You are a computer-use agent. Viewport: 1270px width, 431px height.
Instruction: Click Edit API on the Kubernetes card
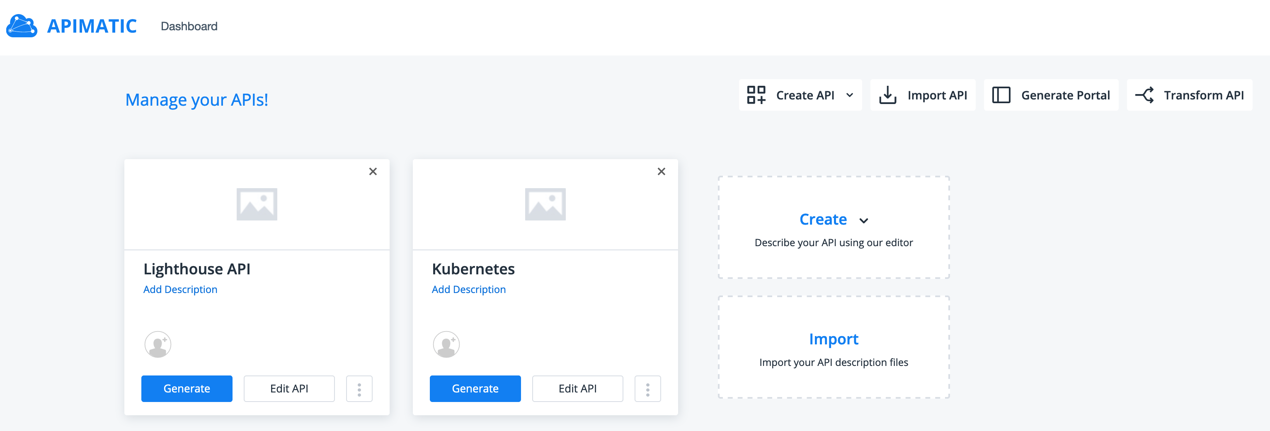point(577,389)
